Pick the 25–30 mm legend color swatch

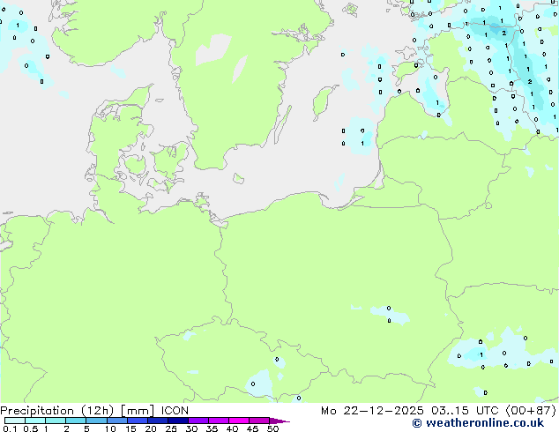[x=177, y=421]
